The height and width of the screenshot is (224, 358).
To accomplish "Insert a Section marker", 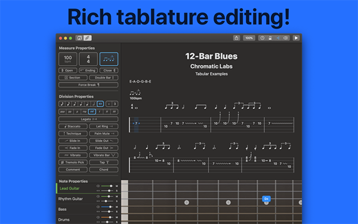I will 73,78.
